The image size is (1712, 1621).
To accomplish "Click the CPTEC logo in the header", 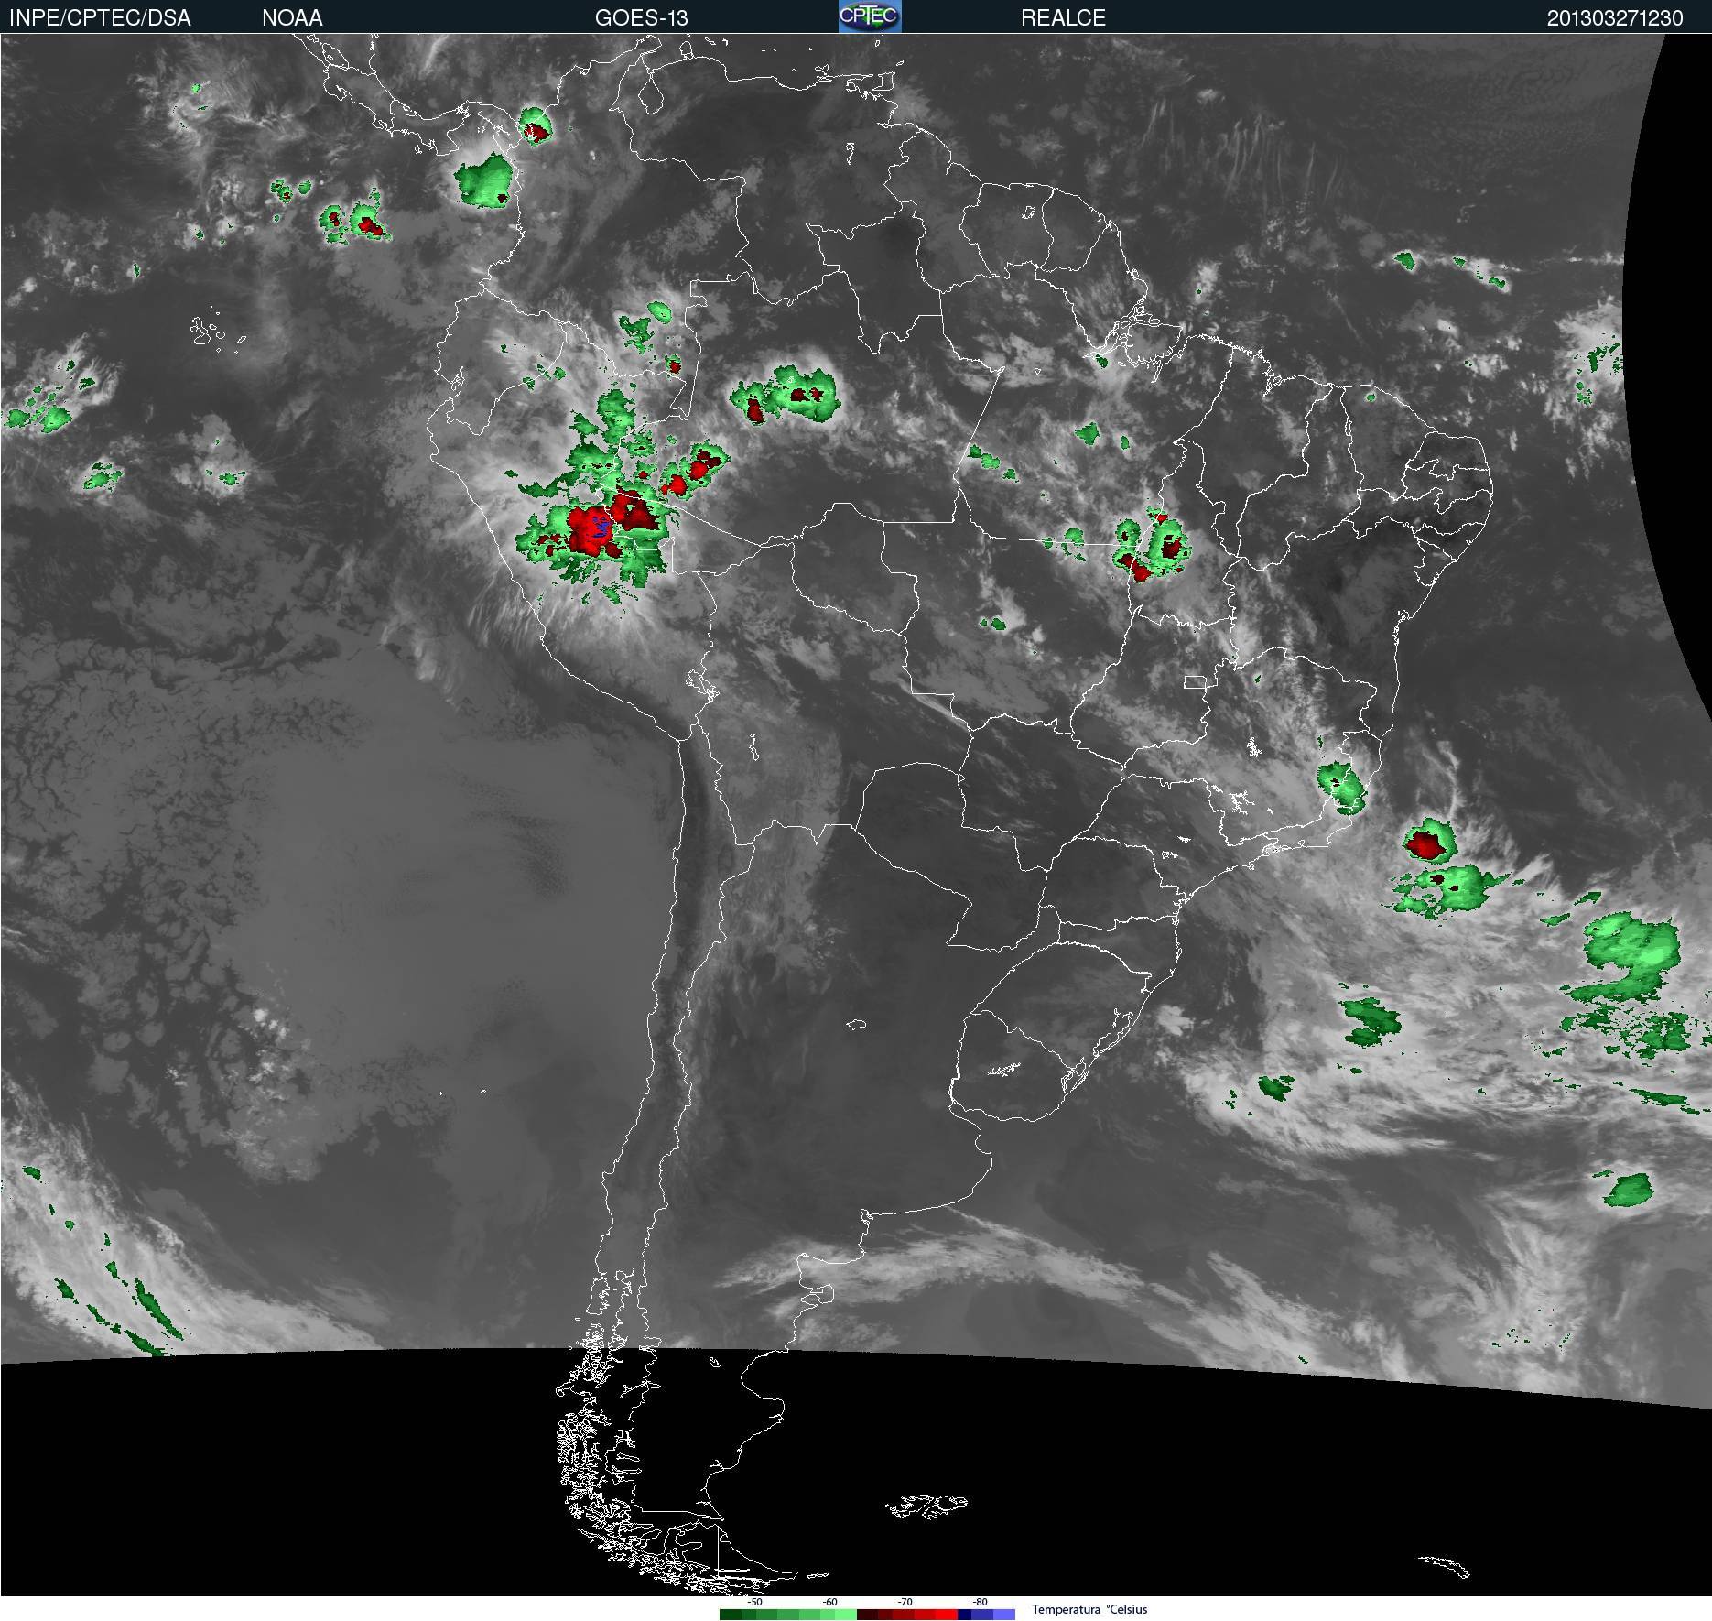I will point(870,16).
